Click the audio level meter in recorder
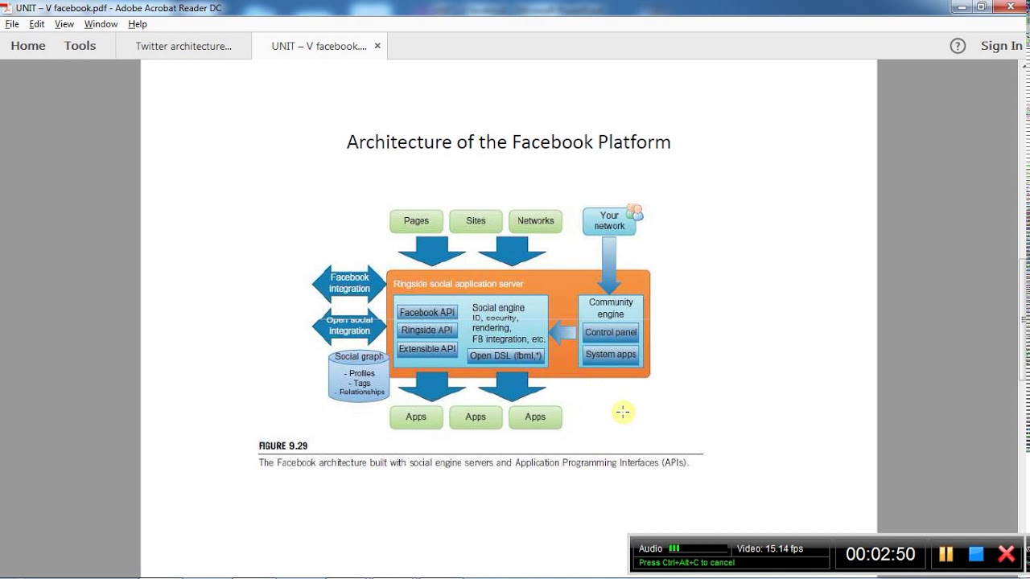This screenshot has height=579, width=1030. click(x=697, y=548)
